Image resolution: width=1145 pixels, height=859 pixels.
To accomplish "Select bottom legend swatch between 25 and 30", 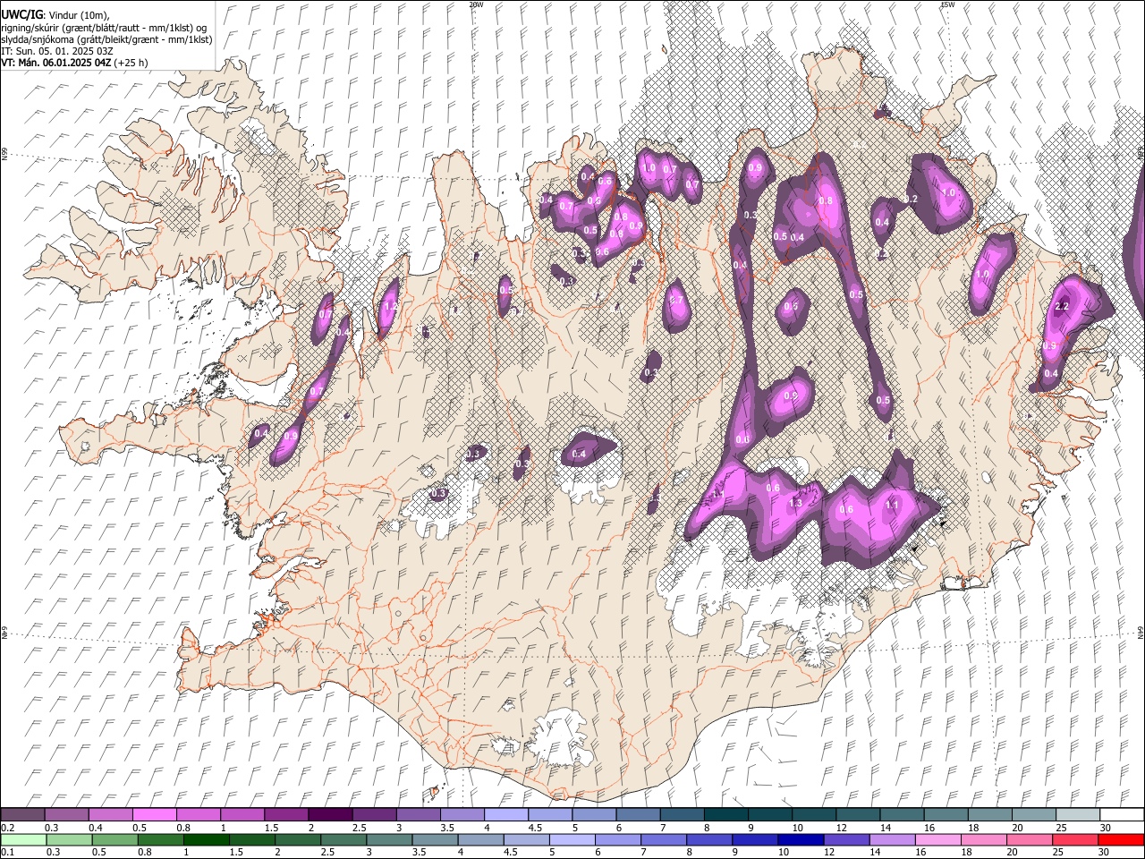I will click(x=1075, y=840).
